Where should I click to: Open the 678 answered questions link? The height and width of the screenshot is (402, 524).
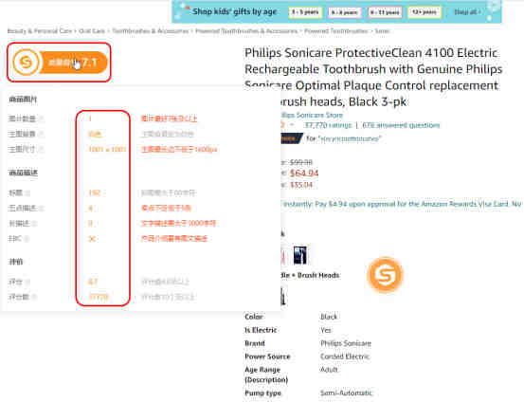[401, 125]
